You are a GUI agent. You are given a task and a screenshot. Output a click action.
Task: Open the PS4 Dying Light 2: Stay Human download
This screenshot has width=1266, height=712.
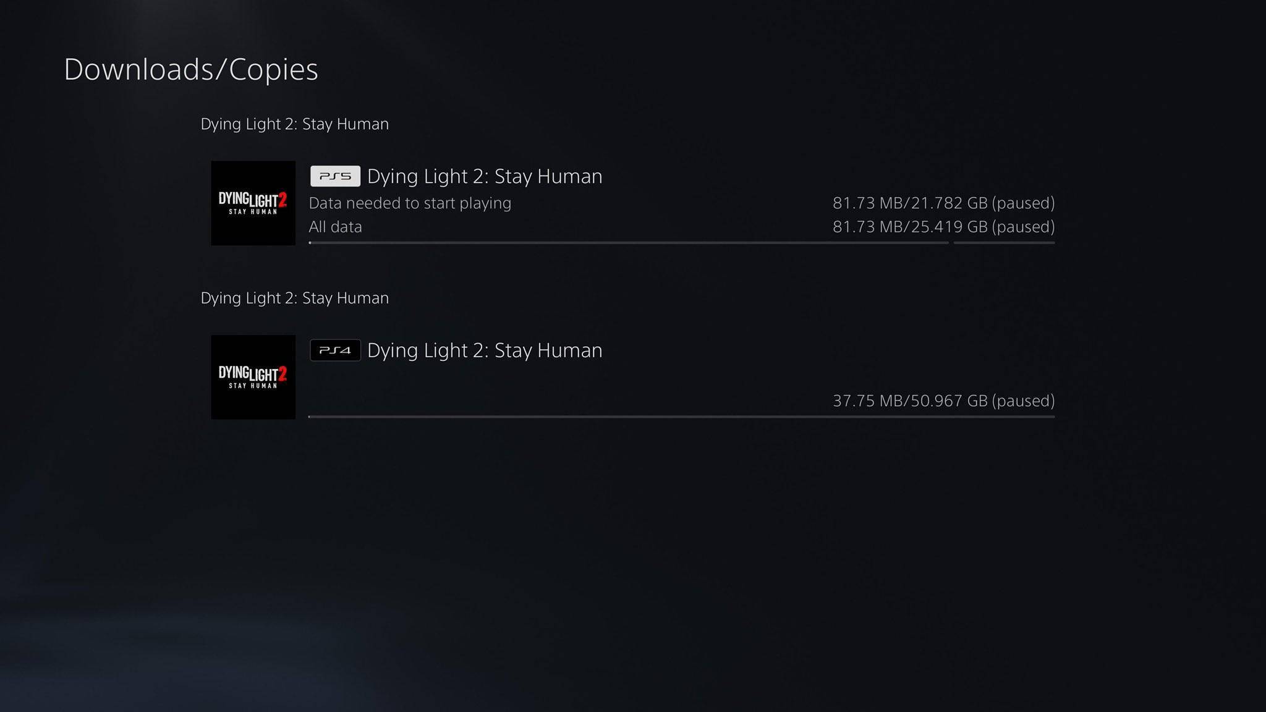[x=633, y=378]
